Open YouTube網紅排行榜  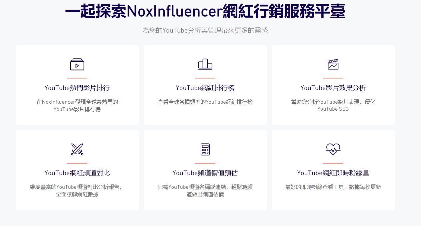coord(205,87)
